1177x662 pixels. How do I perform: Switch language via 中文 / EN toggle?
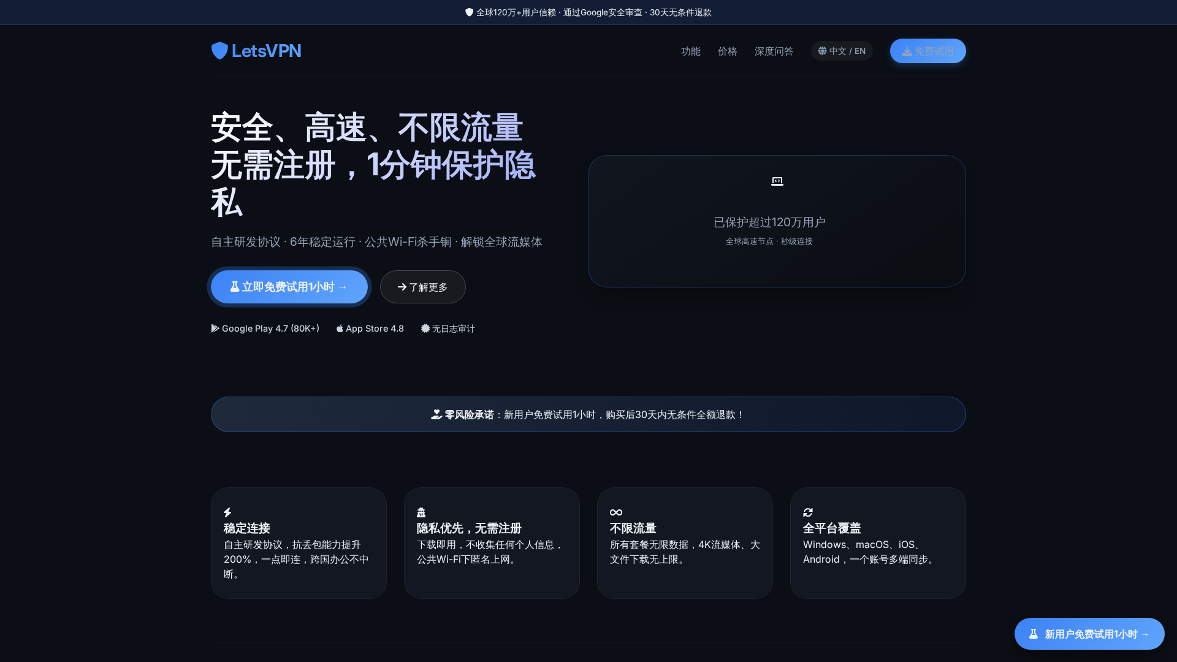(842, 51)
